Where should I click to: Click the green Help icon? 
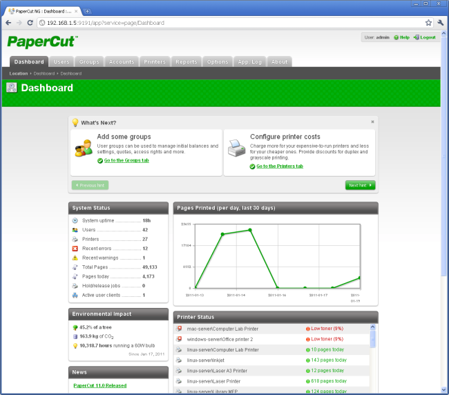[x=397, y=37]
